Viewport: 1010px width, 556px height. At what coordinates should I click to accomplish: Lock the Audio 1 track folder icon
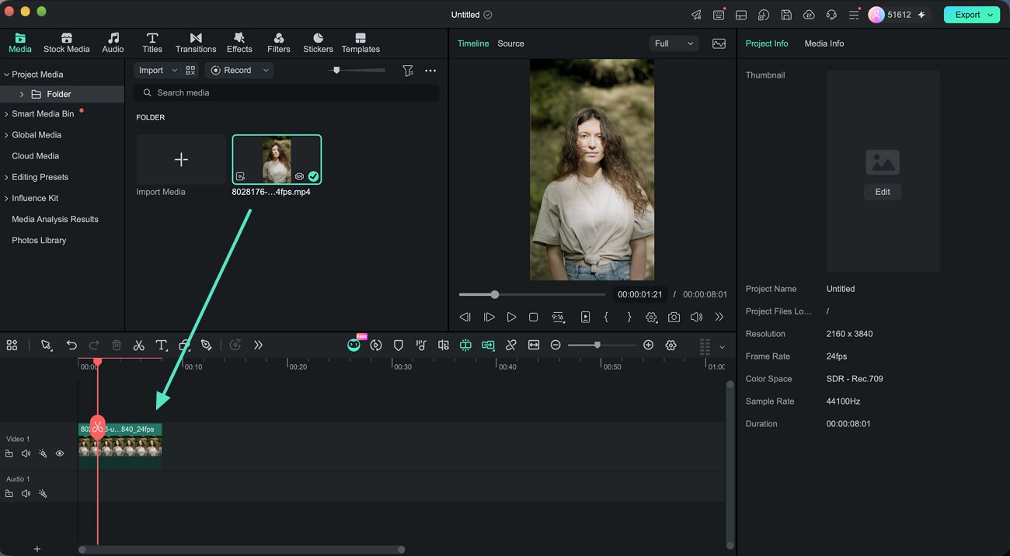tap(9, 493)
